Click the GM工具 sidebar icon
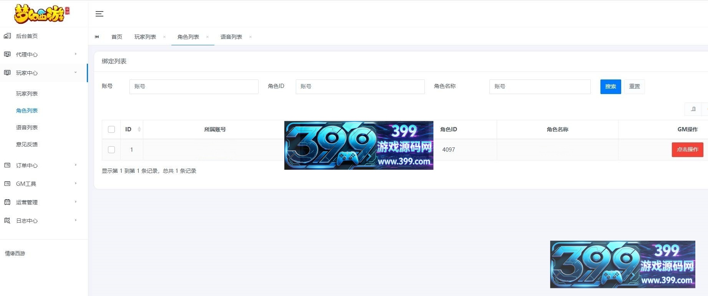 (7, 184)
